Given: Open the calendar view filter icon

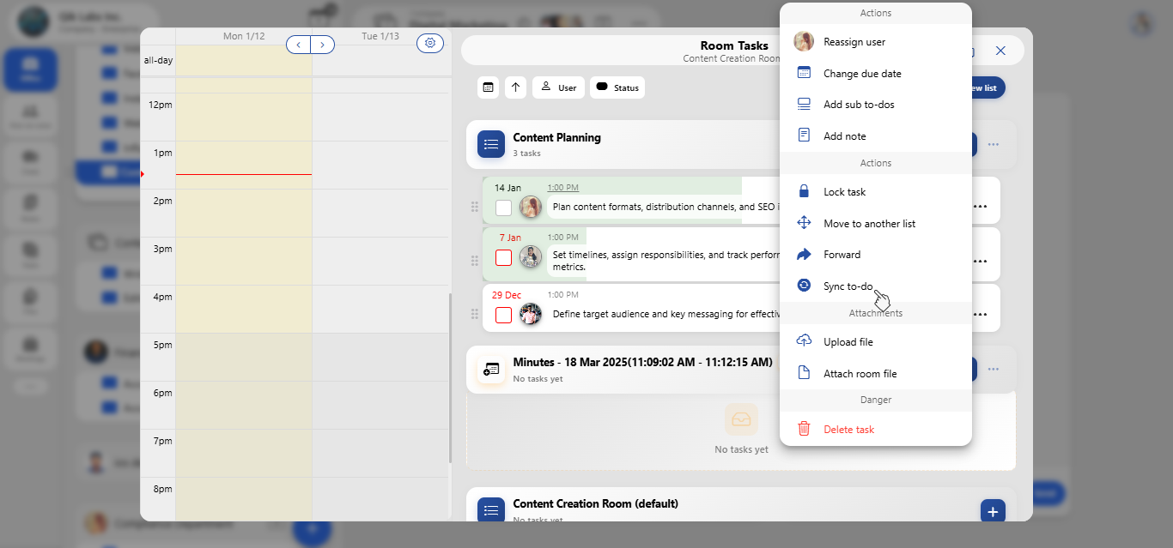Looking at the screenshot, I should (x=488, y=87).
